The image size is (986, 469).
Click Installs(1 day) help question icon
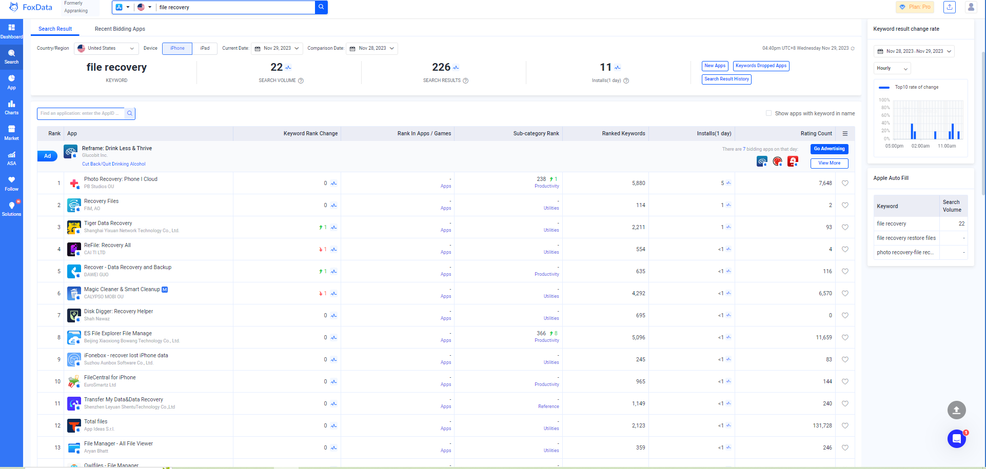(626, 80)
